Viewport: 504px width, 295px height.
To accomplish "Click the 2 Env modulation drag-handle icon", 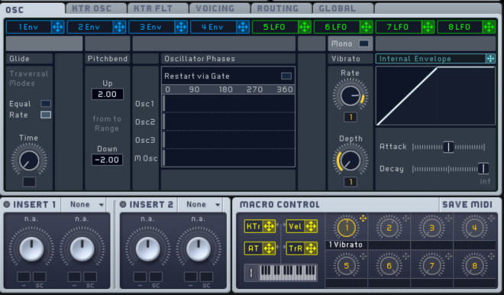I will [x=120, y=27].
